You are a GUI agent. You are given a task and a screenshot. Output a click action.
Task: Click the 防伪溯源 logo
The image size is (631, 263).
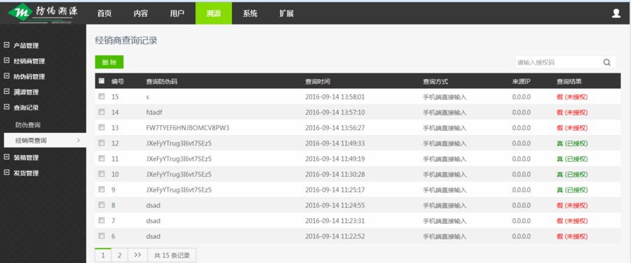pos(43,13)
